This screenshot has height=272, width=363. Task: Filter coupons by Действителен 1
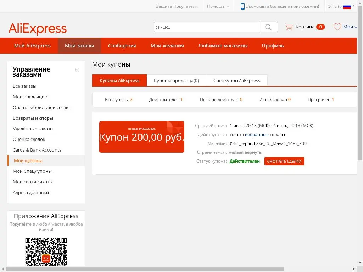click(166, 100)
